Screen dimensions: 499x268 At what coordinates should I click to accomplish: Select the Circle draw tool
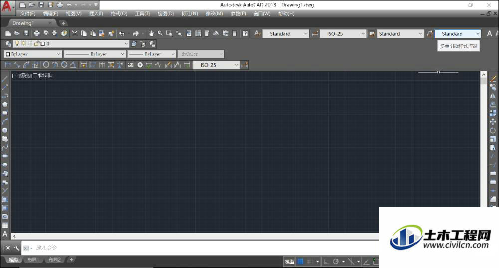(5, 130)
